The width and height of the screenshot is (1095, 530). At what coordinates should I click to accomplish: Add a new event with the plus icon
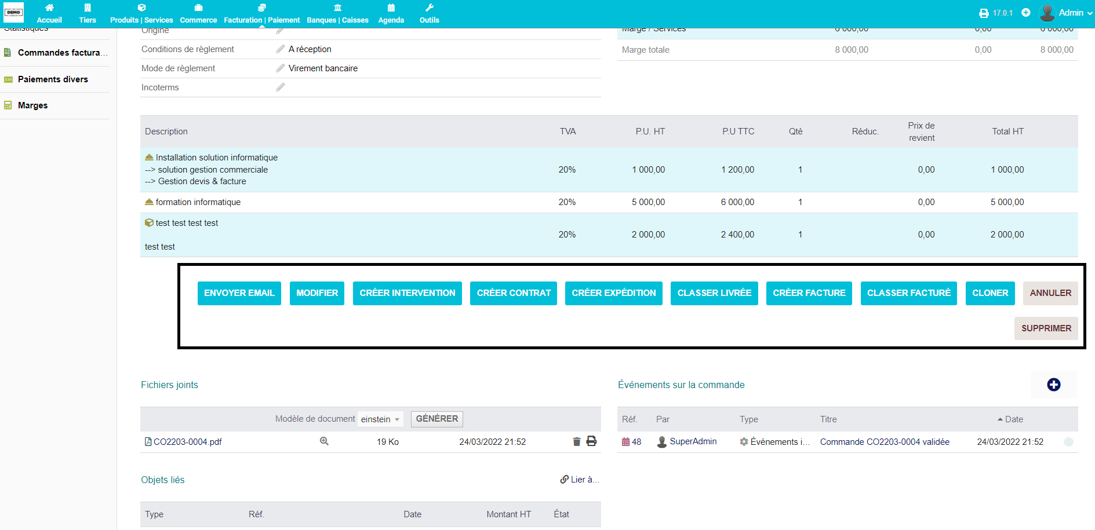1053,385
